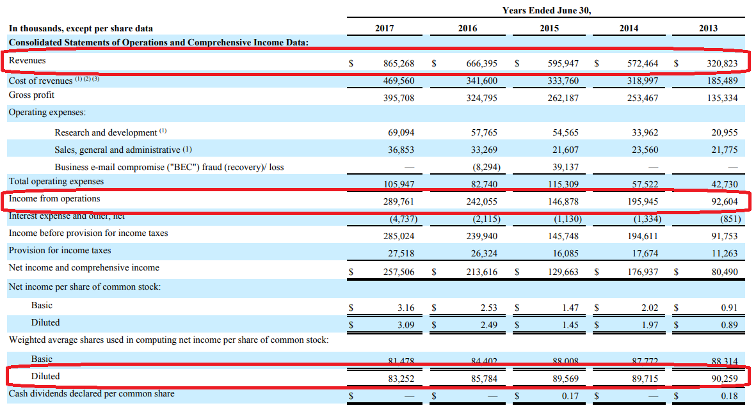Viewport: 756px width, 408px height.
Task: Select the Income from operations label
Action: click(47, 200)
